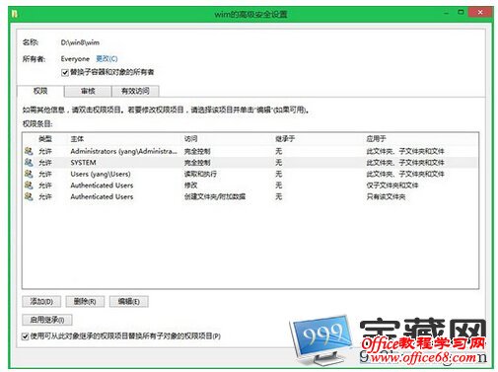Click the 类型 column header
Image resolution: width=498 pixels, height=372 pixels.
pyautogui.click(x=45, y=139)
